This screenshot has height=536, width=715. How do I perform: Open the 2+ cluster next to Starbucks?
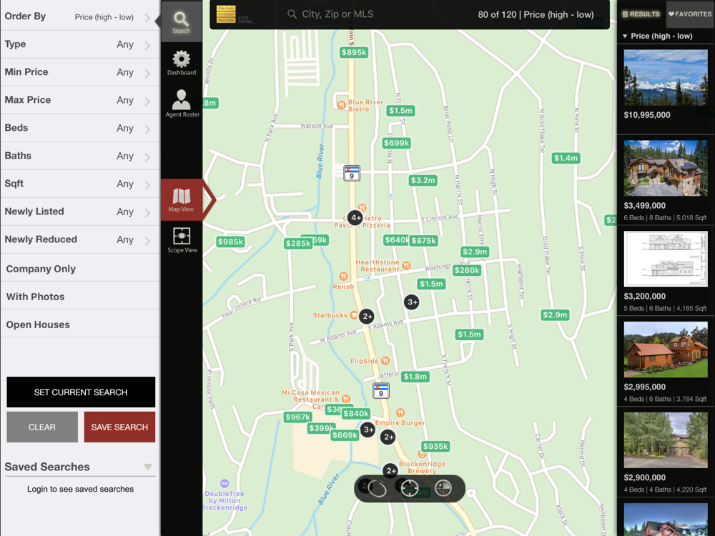coord(367,316)
